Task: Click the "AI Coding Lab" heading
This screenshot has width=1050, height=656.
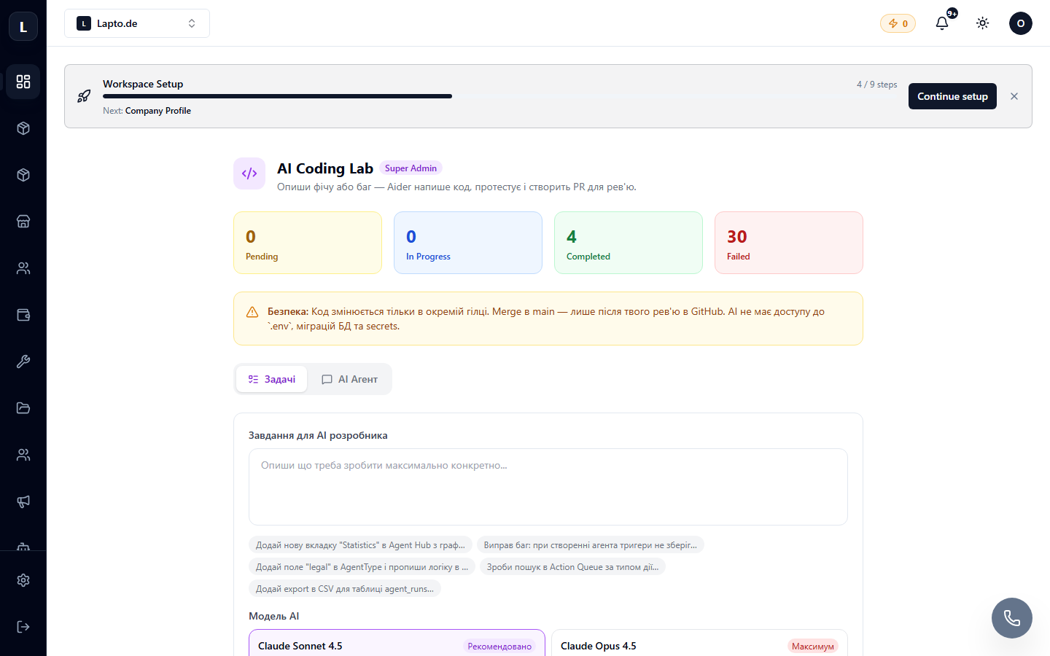Action: pyautogui.click(x=325, y=168)
